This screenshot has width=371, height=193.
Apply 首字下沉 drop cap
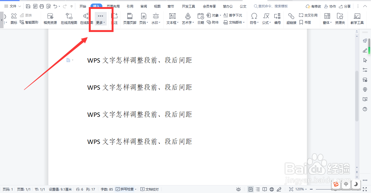coord(233,15)
